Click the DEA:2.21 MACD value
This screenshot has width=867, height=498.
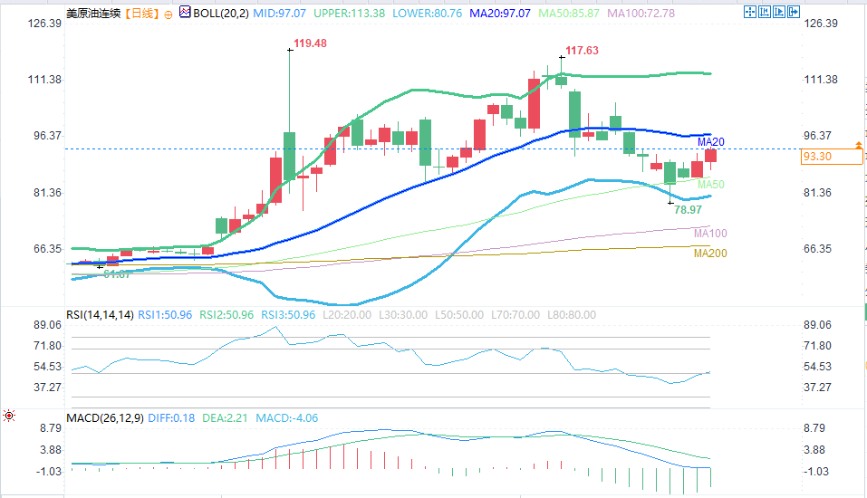click(225, 417)
